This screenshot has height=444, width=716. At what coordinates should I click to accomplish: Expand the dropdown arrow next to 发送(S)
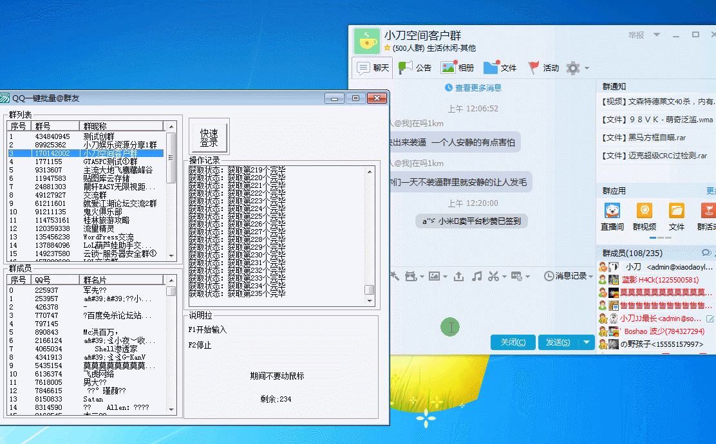point(587,342)
